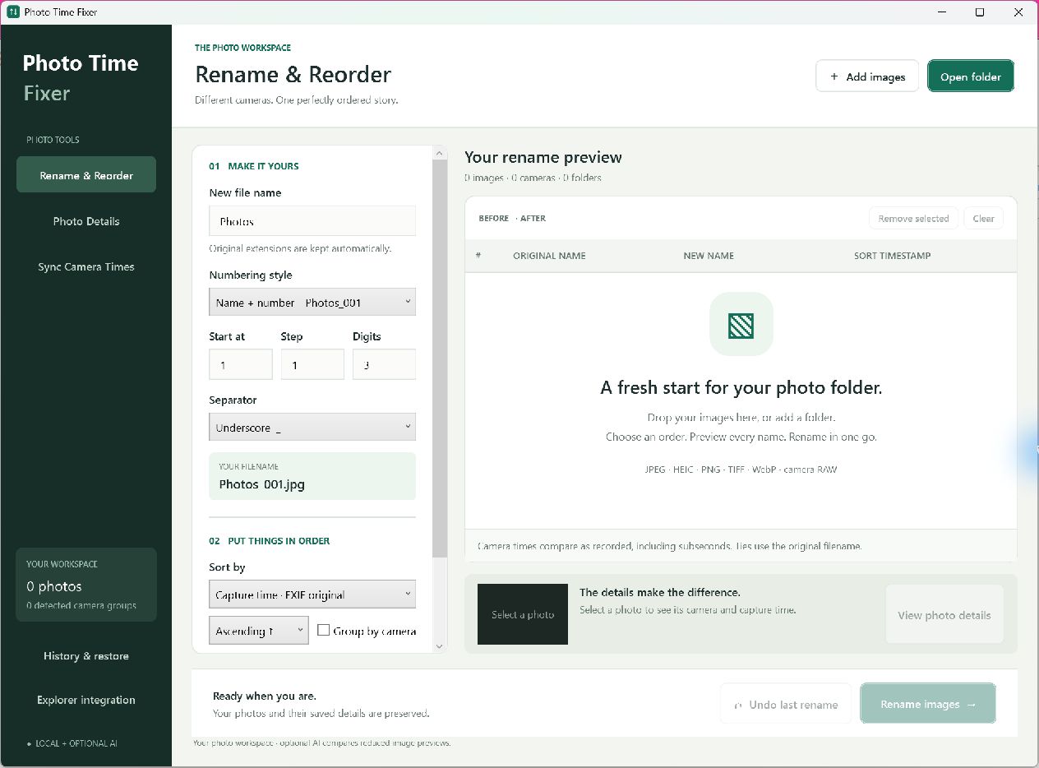Click the Select a photo thumbnail
This screenshot has width=1039, height=768.
(x=523, y=614)
